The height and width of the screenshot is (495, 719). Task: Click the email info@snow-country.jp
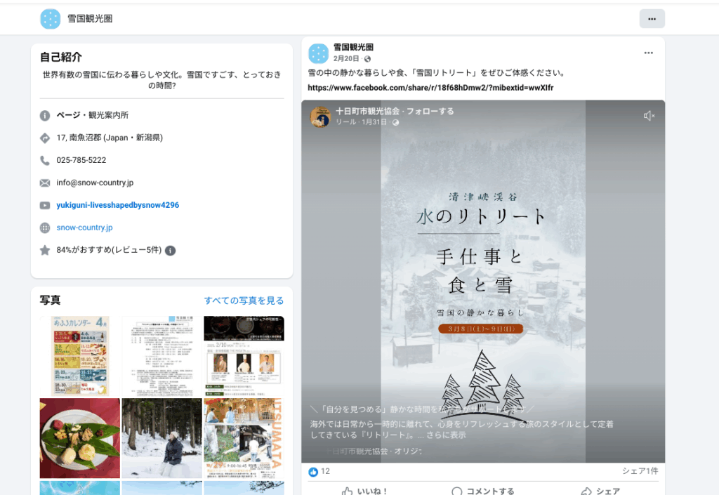tap(95, 183)
